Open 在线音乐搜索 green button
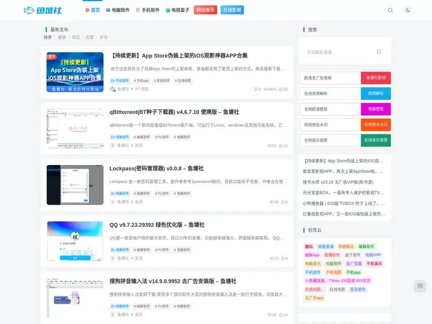This screenshot has height=324, width=432. point(376,140)
